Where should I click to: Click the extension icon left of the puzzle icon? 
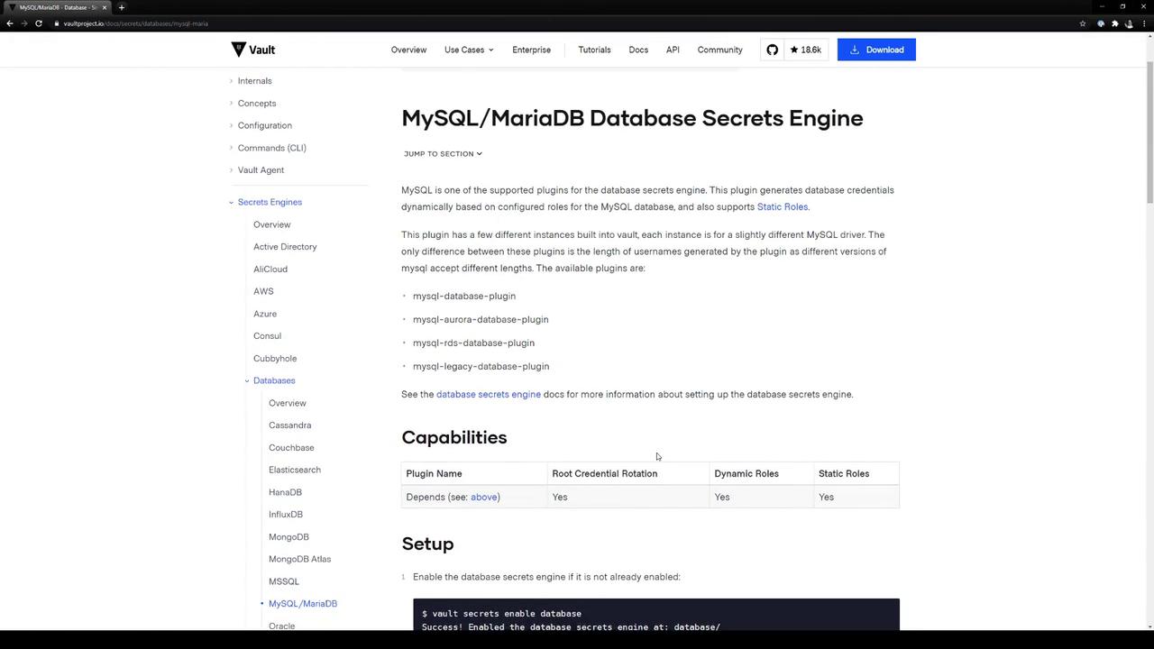point(1101,23)
